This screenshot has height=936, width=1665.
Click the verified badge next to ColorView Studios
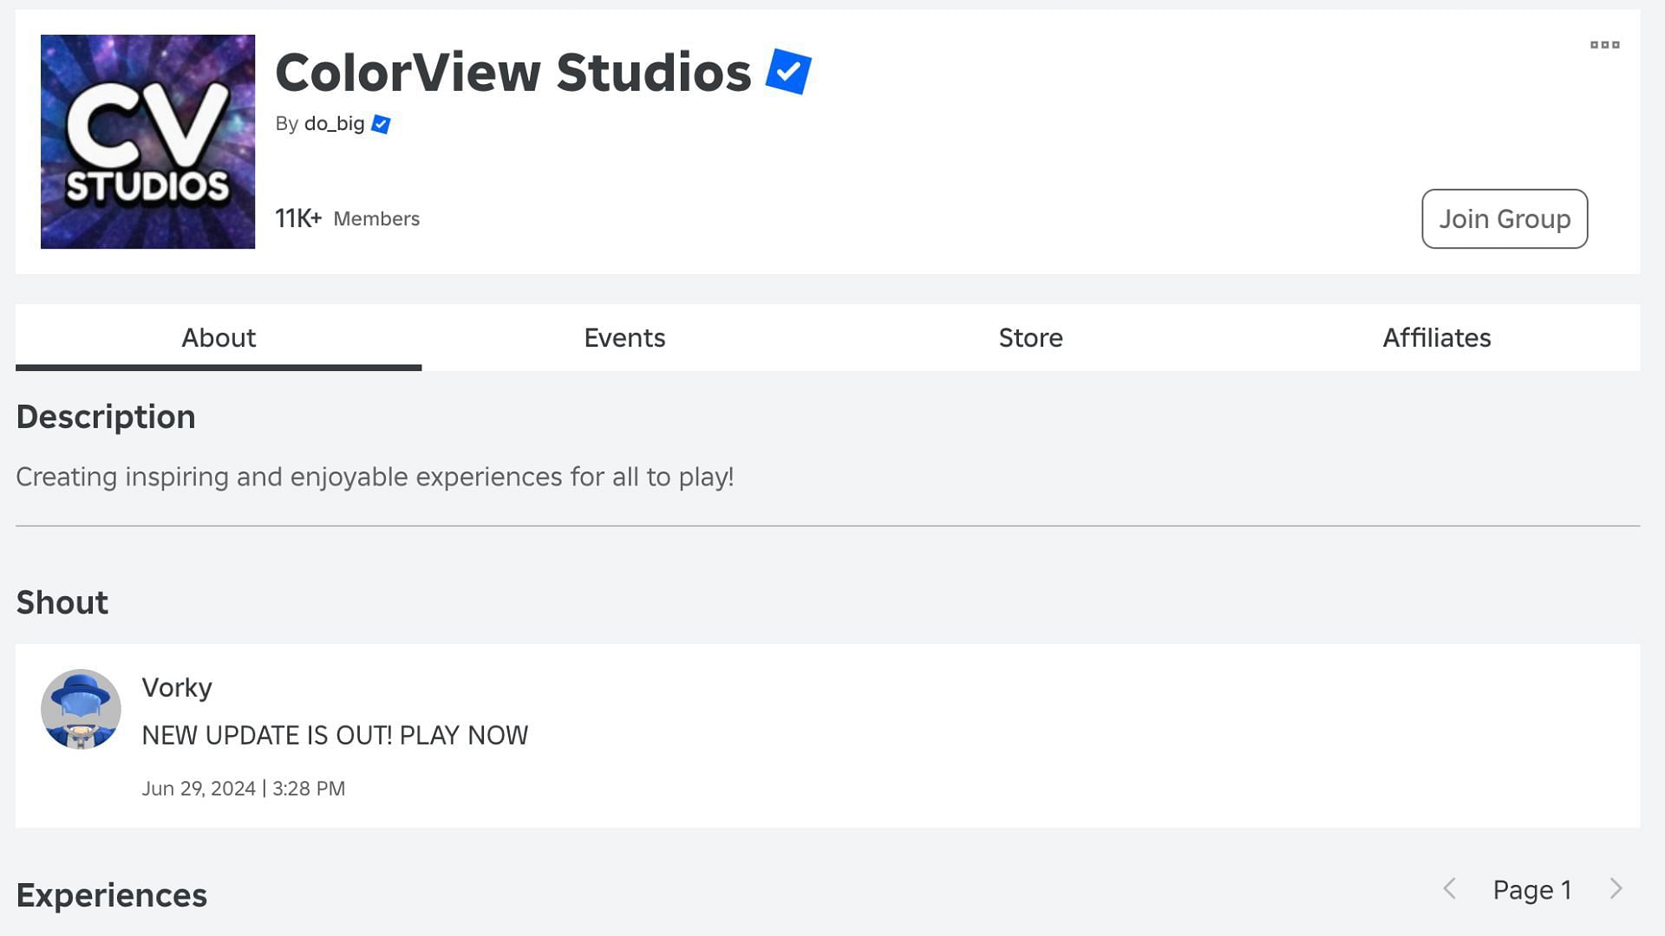click(788, 71)
